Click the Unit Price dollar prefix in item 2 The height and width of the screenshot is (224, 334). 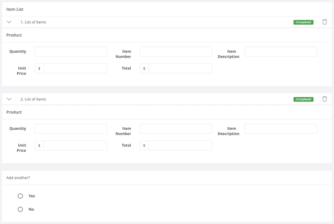39,145
